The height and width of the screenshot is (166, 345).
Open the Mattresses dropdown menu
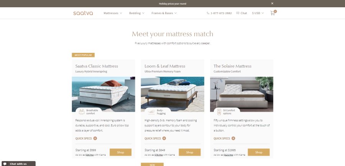click(x=113, y=13)
